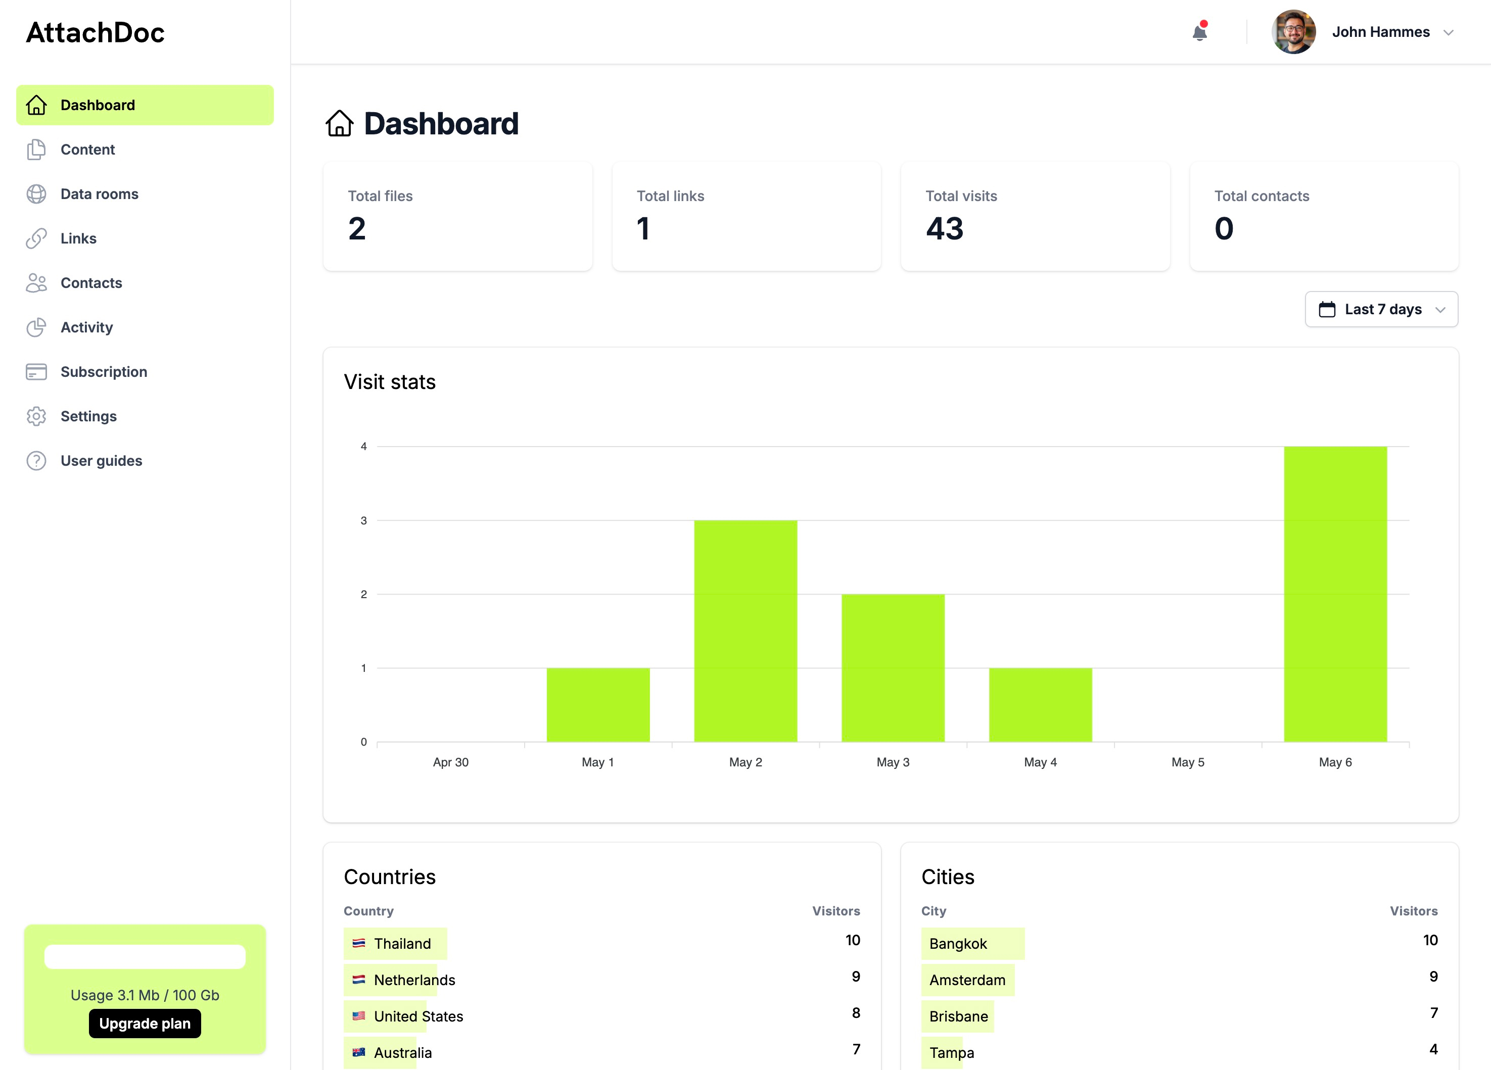This screenshot has width=1491, height=1070.
Task: Open the User guides menu item
Action: coord(101,461)
